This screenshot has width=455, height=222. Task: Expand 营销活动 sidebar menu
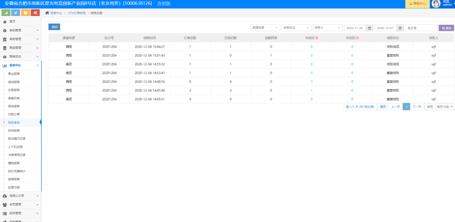tap(21, 57)
